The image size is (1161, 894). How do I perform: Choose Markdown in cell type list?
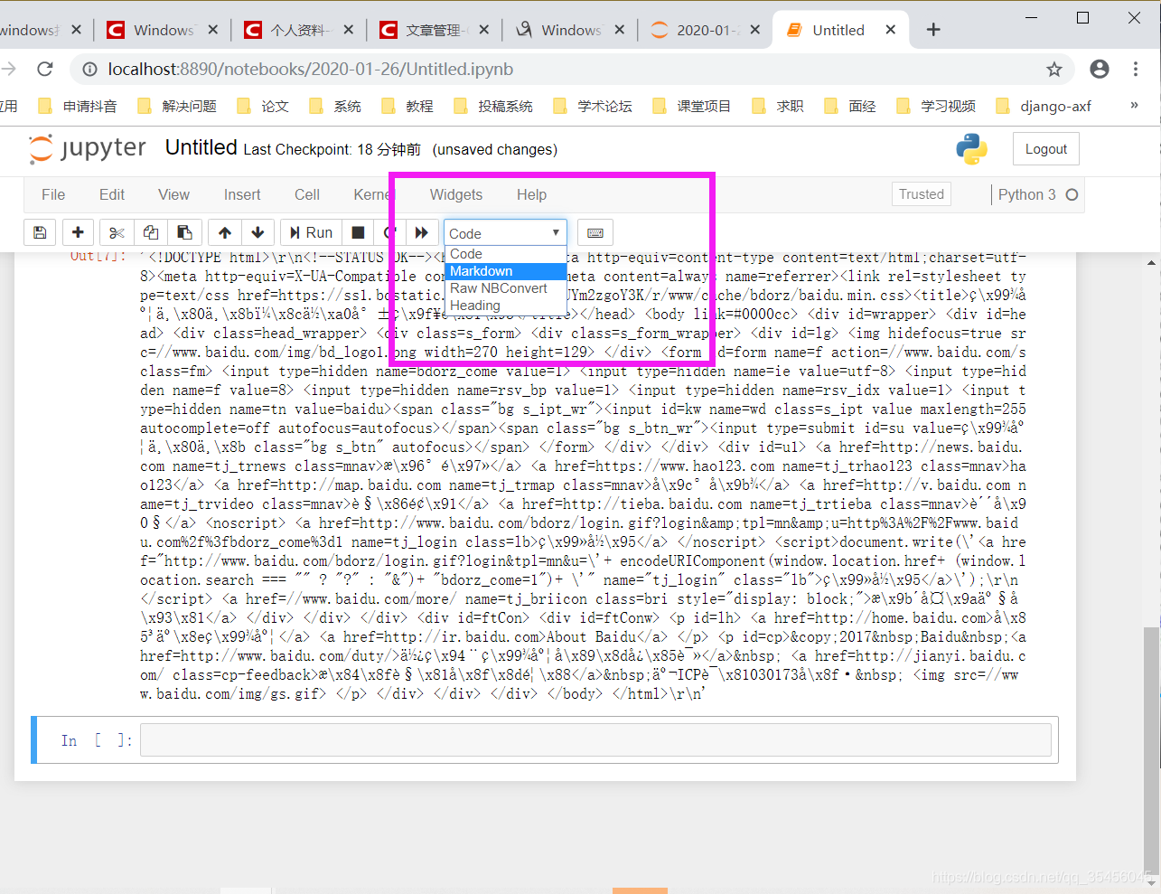click(506, 271)
